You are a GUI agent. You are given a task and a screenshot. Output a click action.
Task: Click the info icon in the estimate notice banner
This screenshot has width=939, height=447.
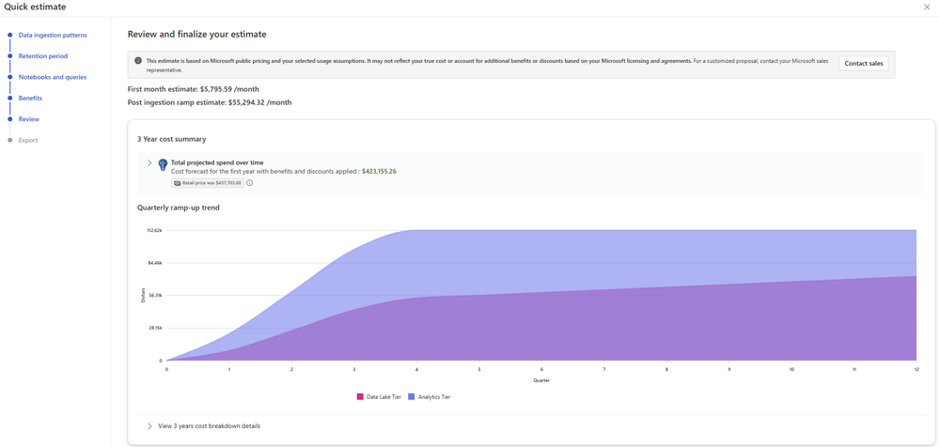click(x=138, y=61)
